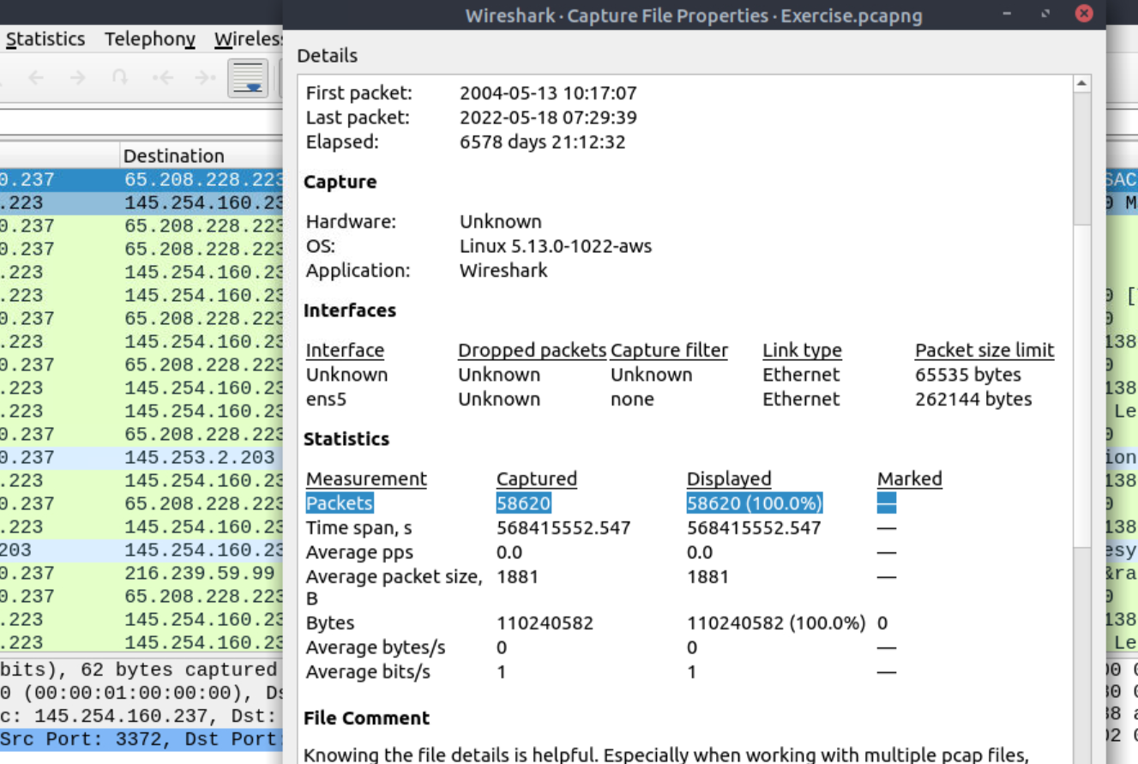Select the 'Unknown' value beside Hardware
The height and width of the screenshot is (764, 1138).
pyautogui.click(x=501, y=221)
